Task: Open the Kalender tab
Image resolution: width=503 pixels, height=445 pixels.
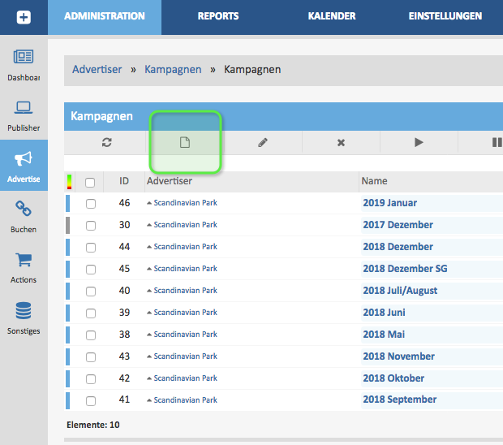Action: 332,16
